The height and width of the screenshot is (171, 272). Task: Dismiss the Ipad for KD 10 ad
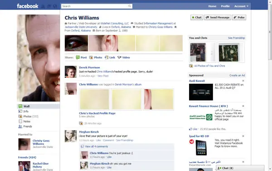coord(243,136)
